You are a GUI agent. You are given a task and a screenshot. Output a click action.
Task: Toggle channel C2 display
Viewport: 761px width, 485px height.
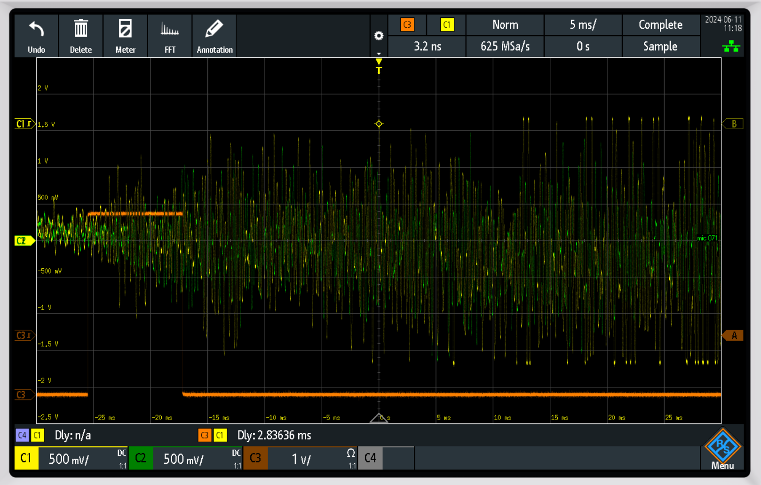(140, 458)
